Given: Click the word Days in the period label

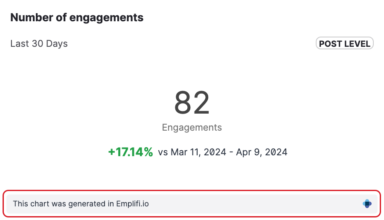Looking at the screenshot, I should [x=58, y=43].
